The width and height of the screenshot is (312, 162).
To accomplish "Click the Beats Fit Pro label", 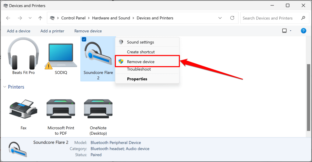I will (x=23, y=73).
